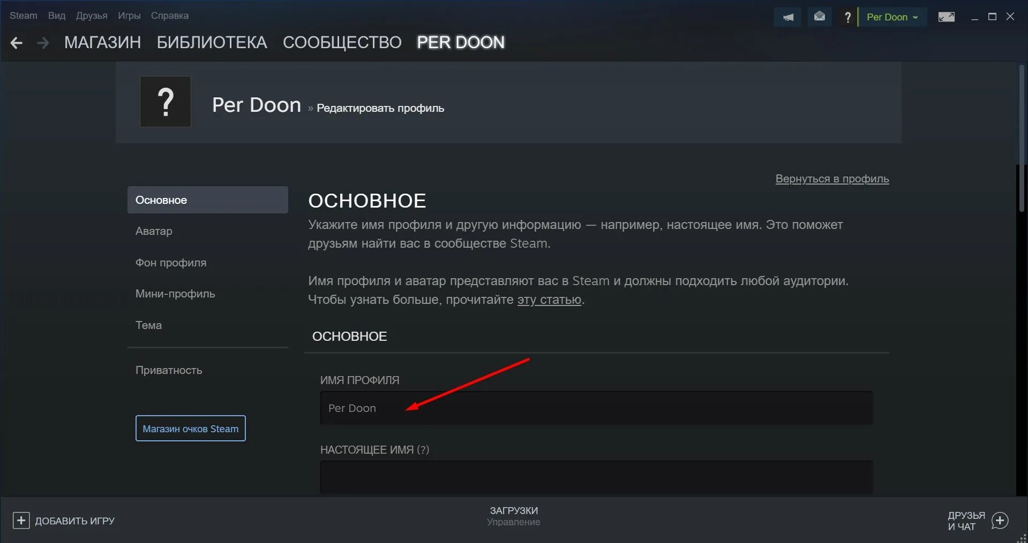The height and width of the screenshot is (543, 1028).
Task: Open ЗАГРУЗКИ Управление panel
Action: tap(514, 516)
